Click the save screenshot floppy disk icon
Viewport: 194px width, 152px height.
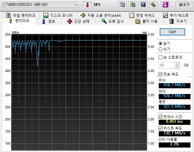(x=143, y=5)
